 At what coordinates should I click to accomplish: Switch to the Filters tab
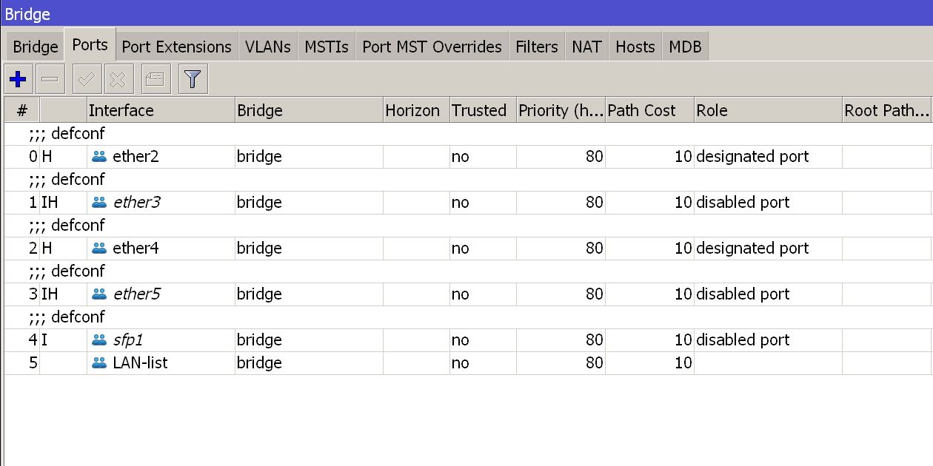(537, 47)
